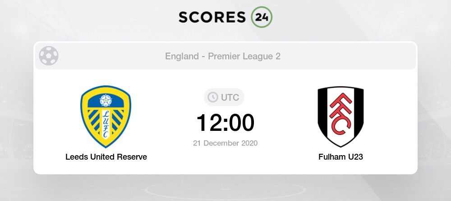Click the Fulham U23 team name

pyautogui.click(x=341, y=157)
